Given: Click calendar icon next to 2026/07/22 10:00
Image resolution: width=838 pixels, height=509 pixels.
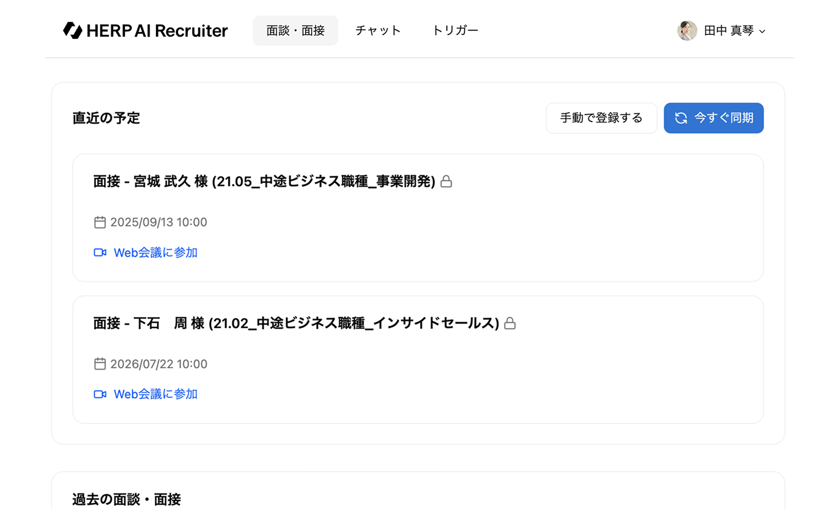Looking at the screenshot, I should [x=100, y=364].
